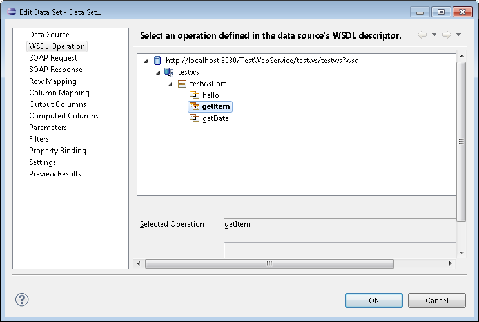479x322 pixels.
Task: Click the Selected Operation text field
Action: [339, 224]
